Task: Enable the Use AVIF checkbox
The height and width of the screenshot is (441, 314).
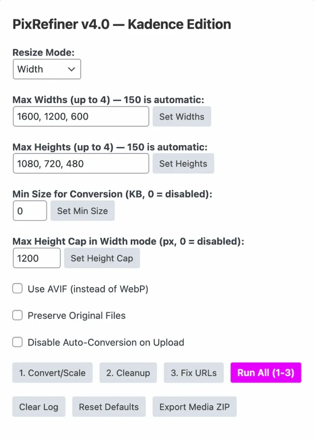Action: pyautogui.click(x=17, y=289)
